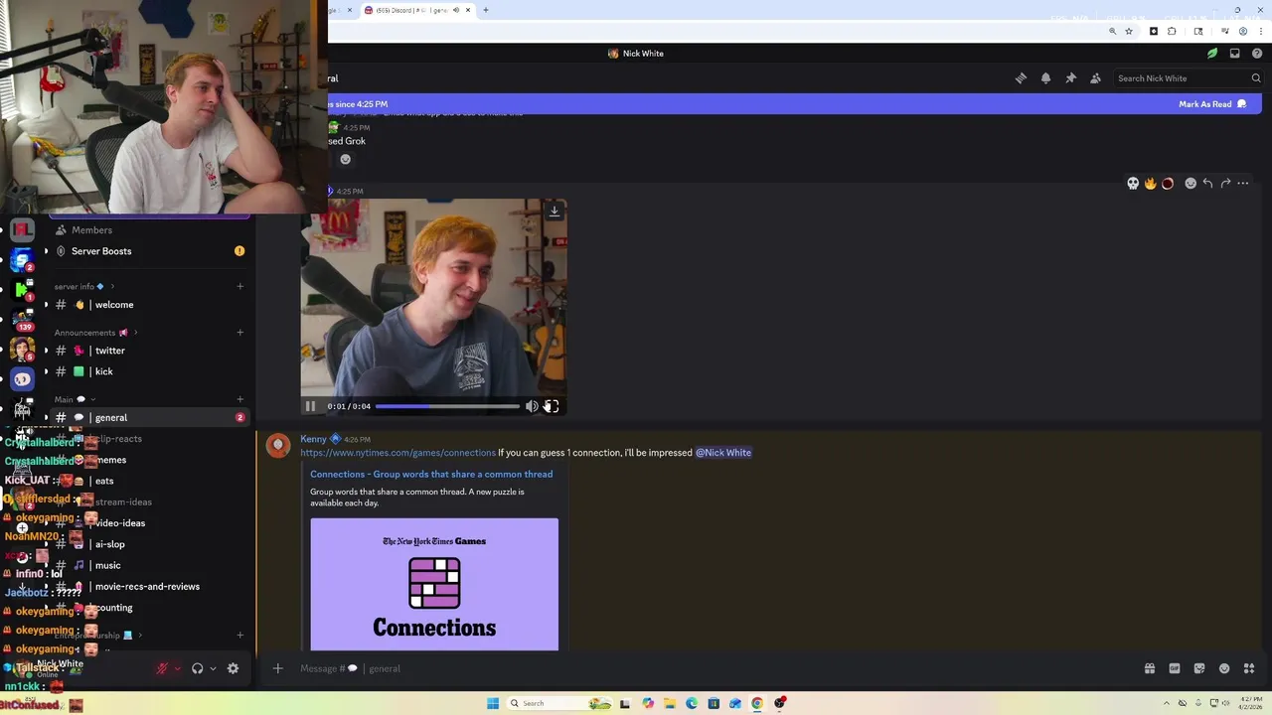Select the general channel
Screen dimensions: 1272x715
coord(149,418)
